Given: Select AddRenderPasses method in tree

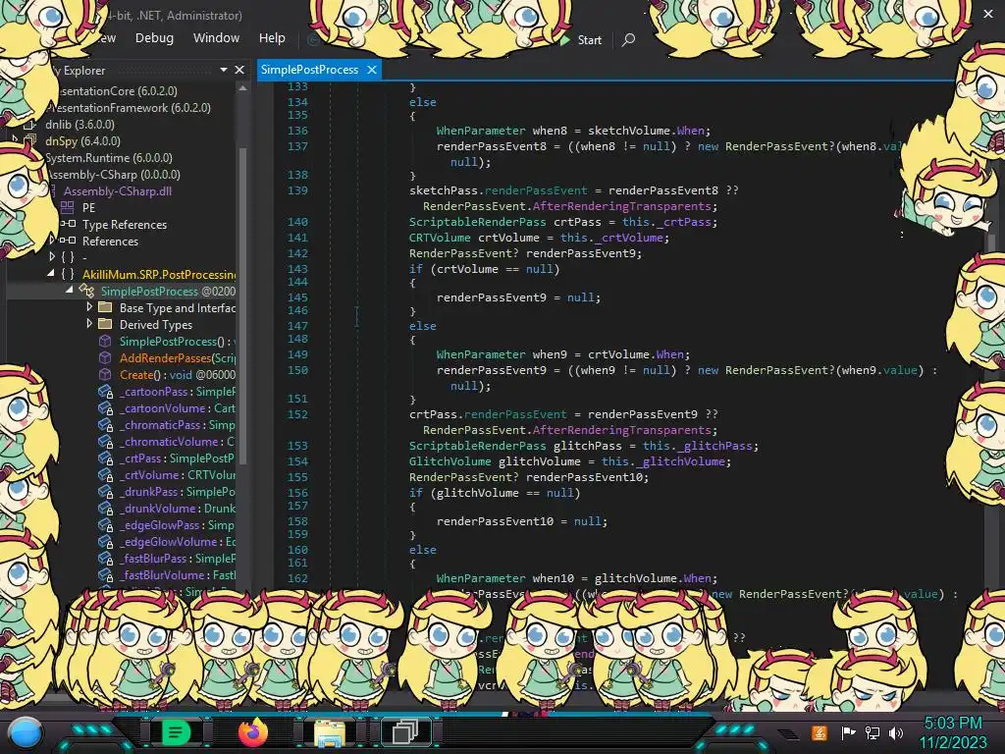Looking at the screenshot, I should 177,357.
